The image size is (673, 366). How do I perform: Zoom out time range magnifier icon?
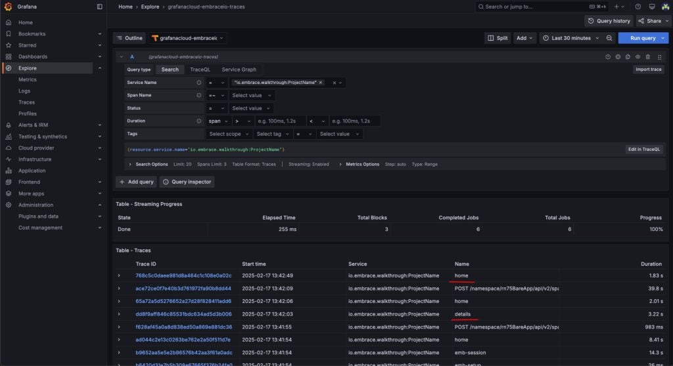tap(609, 38)
